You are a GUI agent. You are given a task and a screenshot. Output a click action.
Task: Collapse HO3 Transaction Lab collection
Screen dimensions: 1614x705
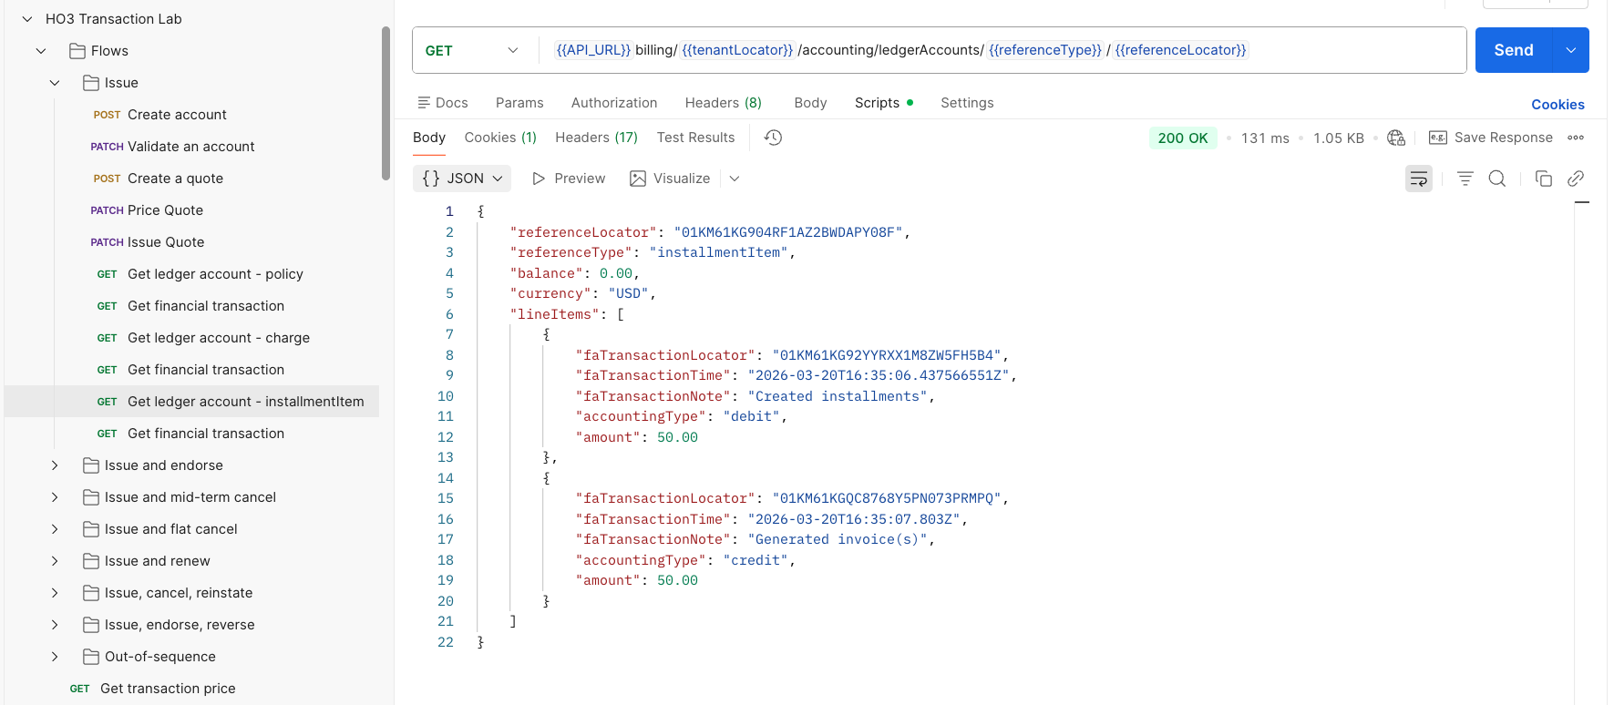pyautogui.click(x=27, y=19)
